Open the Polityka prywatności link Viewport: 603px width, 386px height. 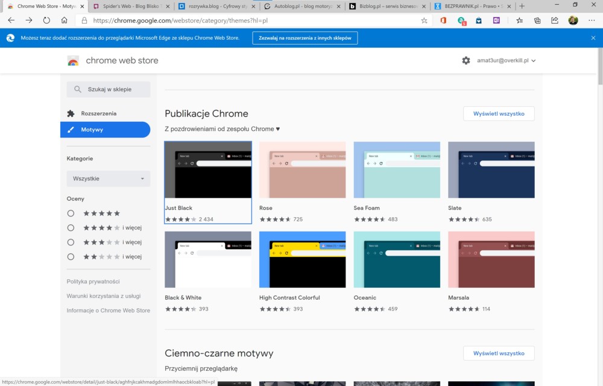click(93, 282)
